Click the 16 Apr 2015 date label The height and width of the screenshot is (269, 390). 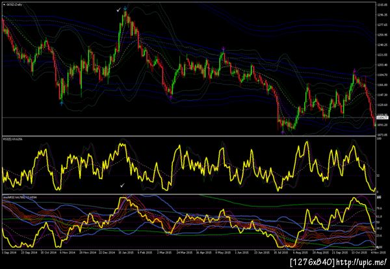tap(205, 252)
